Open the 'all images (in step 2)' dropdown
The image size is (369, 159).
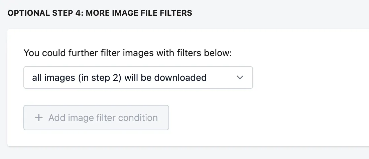pyautogui.click(x=138, y=77)
